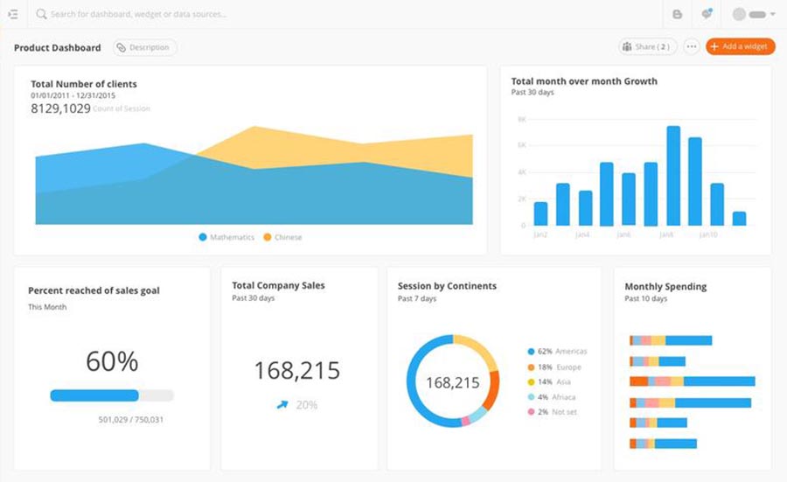Click the document icon in the top bar
Screen dimensions: 787x482
(x=677, y=14)
